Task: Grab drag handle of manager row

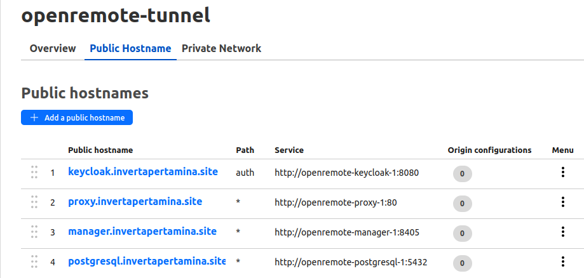Action: pyautogui.click(x=34, y=232)
